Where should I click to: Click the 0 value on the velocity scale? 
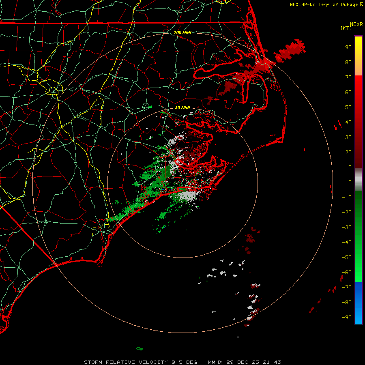point(350,182)
